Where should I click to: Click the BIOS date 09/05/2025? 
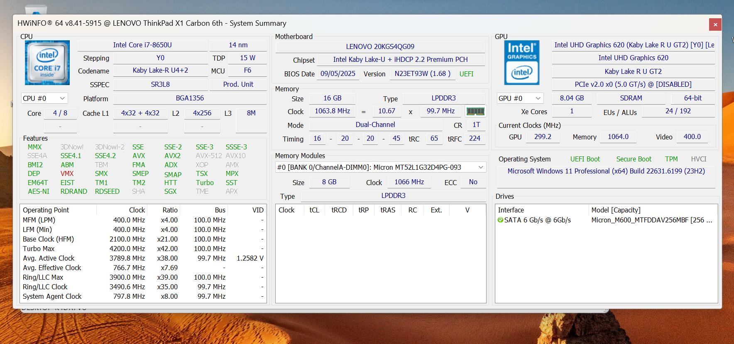click(338, 73)
